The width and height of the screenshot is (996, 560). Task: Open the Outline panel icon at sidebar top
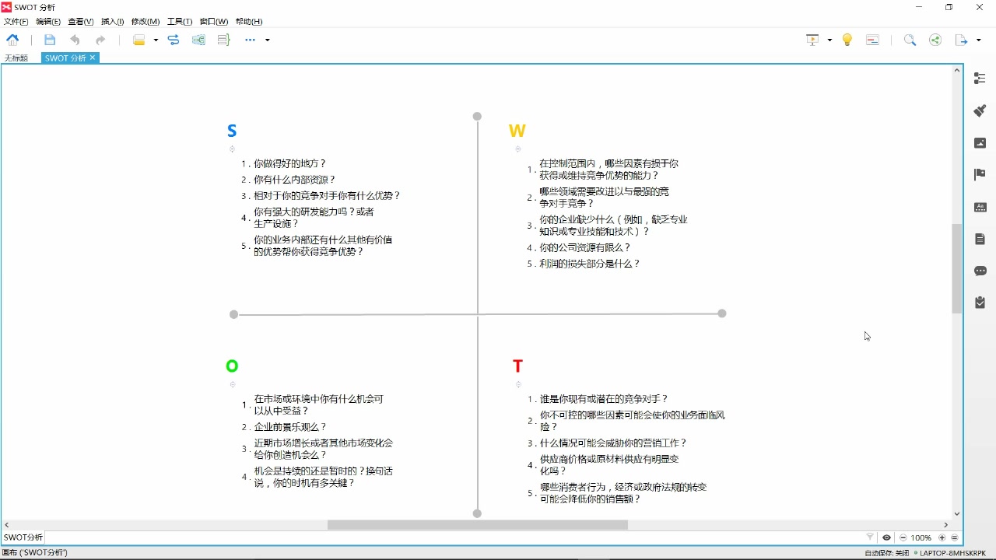[979, 78]
